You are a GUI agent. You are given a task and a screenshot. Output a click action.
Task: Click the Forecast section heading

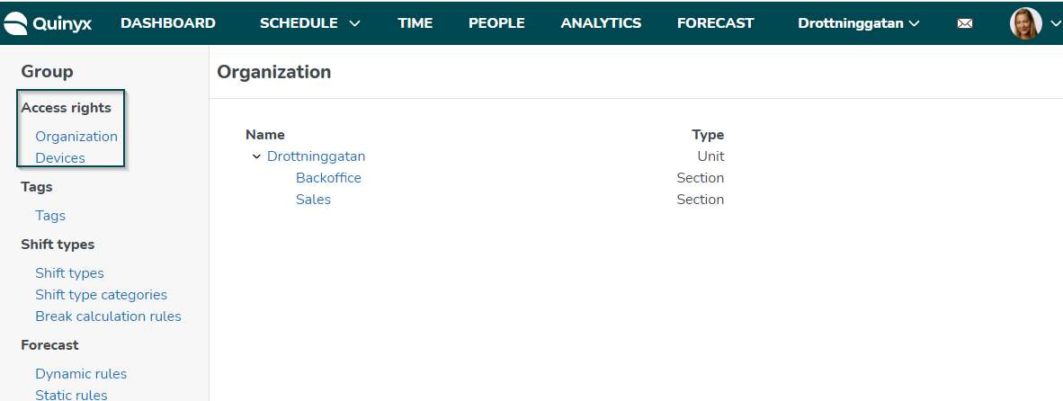click(49, 344)
